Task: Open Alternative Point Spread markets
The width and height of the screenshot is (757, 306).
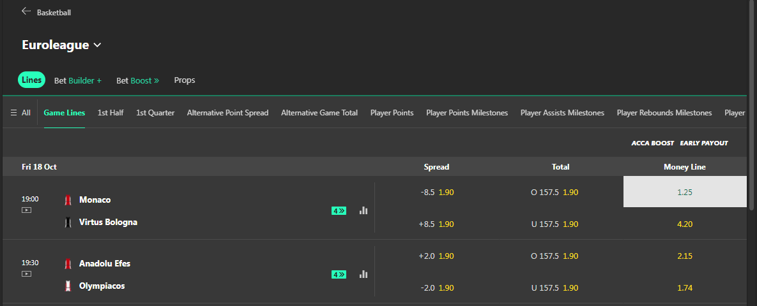Action: pyautogui.click(x=227, y=113)
